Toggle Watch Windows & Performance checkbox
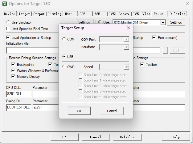The width and height of the screenshot is (193, 144). tap(13, 70)
